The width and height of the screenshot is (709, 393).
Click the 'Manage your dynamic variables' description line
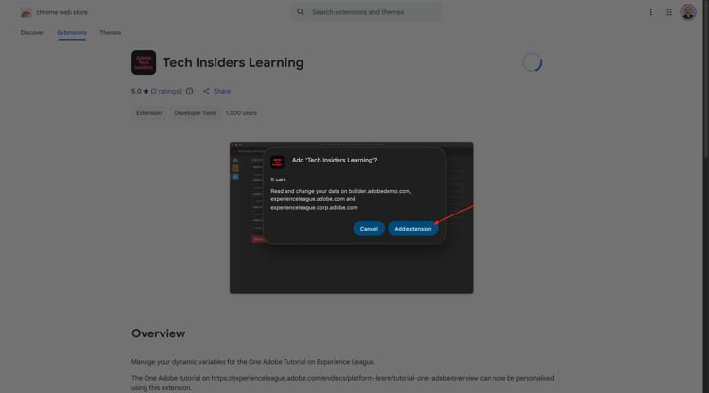point(253,362)
